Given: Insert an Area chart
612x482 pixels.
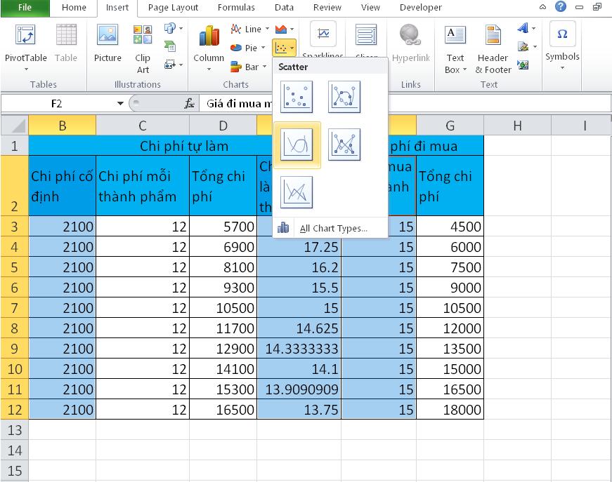Looking at the screenshot, I should [x=281, y=29].
